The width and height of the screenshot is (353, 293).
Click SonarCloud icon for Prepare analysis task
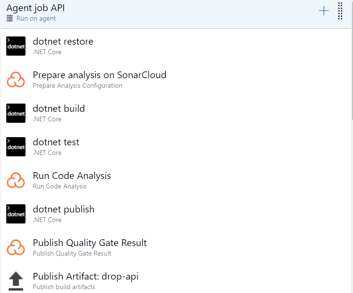tap(16, 80)
